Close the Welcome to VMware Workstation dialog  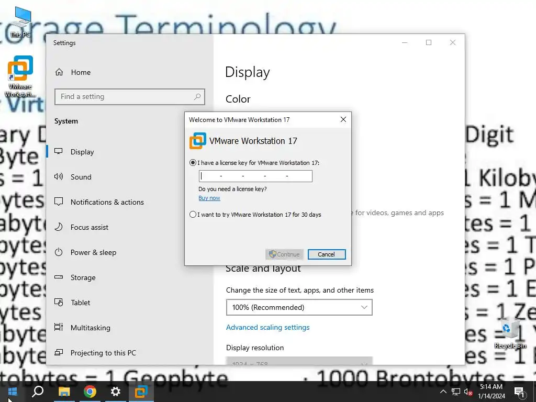point(343,119)
